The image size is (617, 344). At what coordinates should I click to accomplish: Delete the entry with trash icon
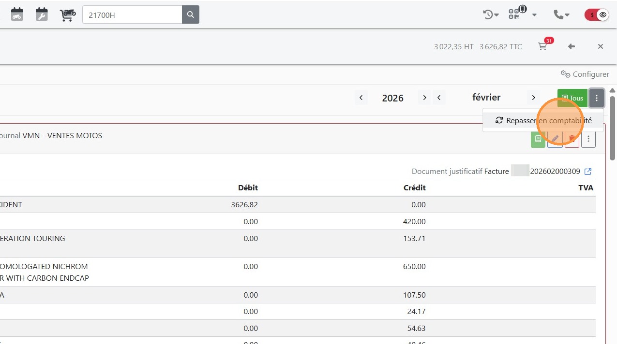pyautogui.click(x=572, y=139)
